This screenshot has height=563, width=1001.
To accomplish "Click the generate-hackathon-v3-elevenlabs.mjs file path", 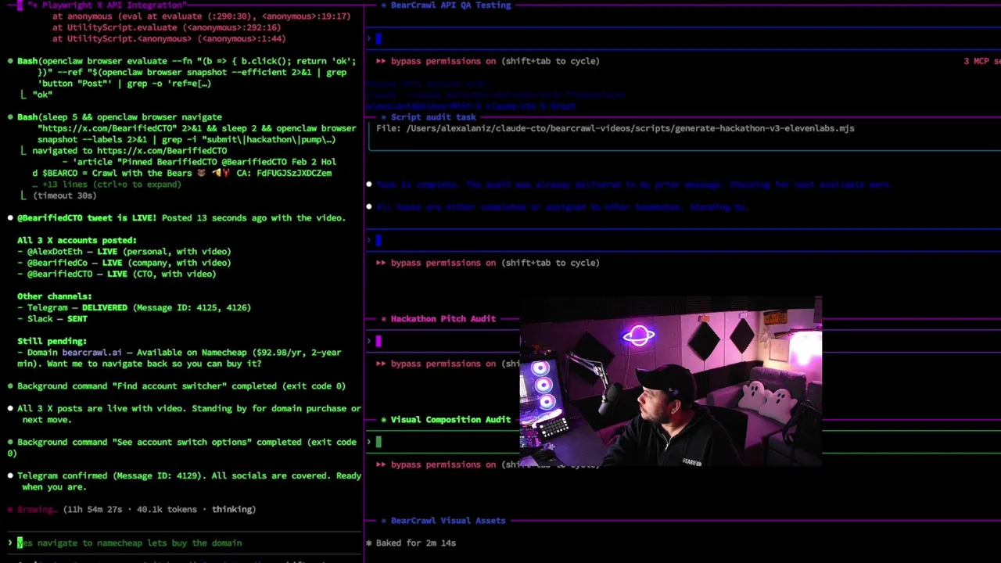I will [x=630, y=128].
